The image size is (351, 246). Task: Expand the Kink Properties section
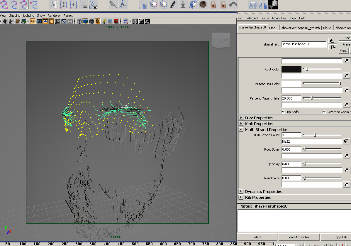coord(241,124)
